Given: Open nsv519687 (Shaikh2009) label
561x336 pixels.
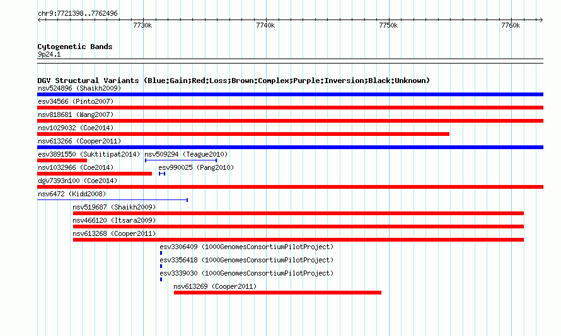Looking at the screenshot, I should pyautogui.click(x=114, y=207).
